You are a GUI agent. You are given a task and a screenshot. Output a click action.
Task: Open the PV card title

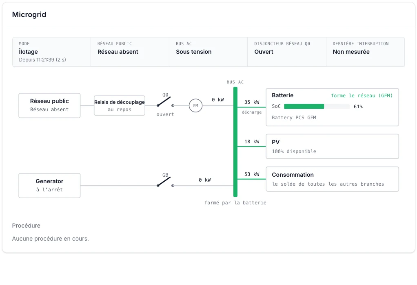(x=275, y=142)
